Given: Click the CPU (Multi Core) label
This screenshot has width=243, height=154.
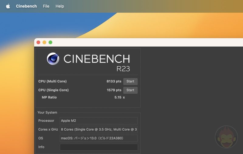Looking at the screenshot, I should tap(52, 81).
